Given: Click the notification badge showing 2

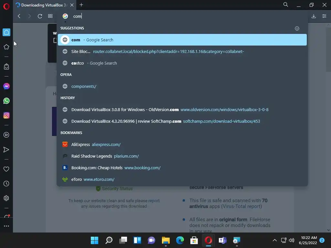Looking at the screenshot, I should point(322,240).
